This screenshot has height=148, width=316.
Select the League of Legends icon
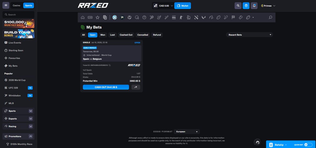(x=189, y=18)
